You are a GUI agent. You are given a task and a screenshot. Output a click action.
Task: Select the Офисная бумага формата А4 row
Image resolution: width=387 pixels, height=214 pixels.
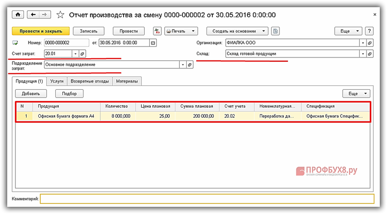tap(66, 116)
